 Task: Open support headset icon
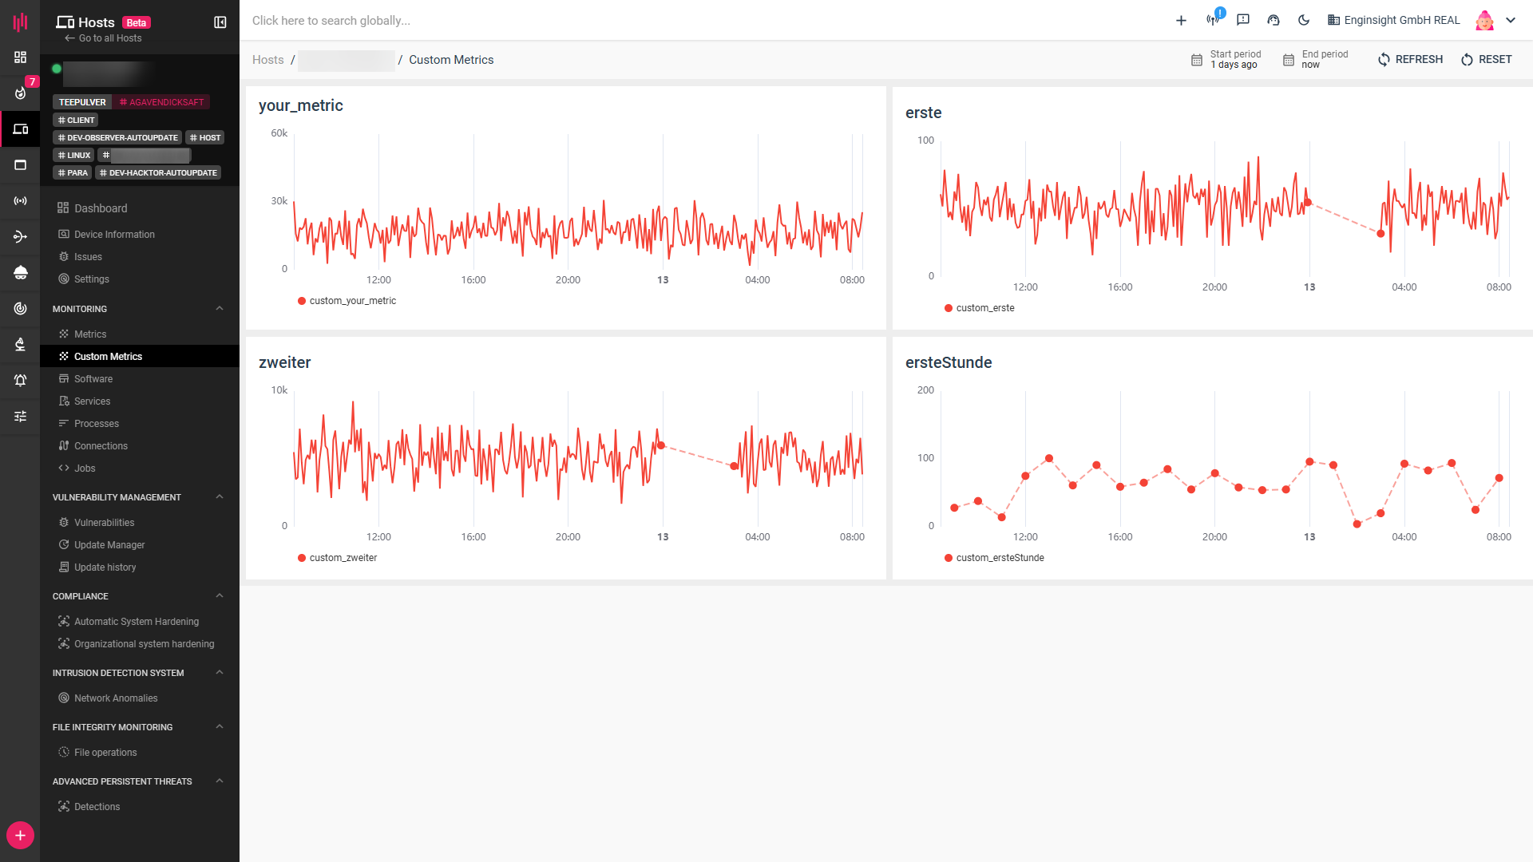(x=1274, y=20)
